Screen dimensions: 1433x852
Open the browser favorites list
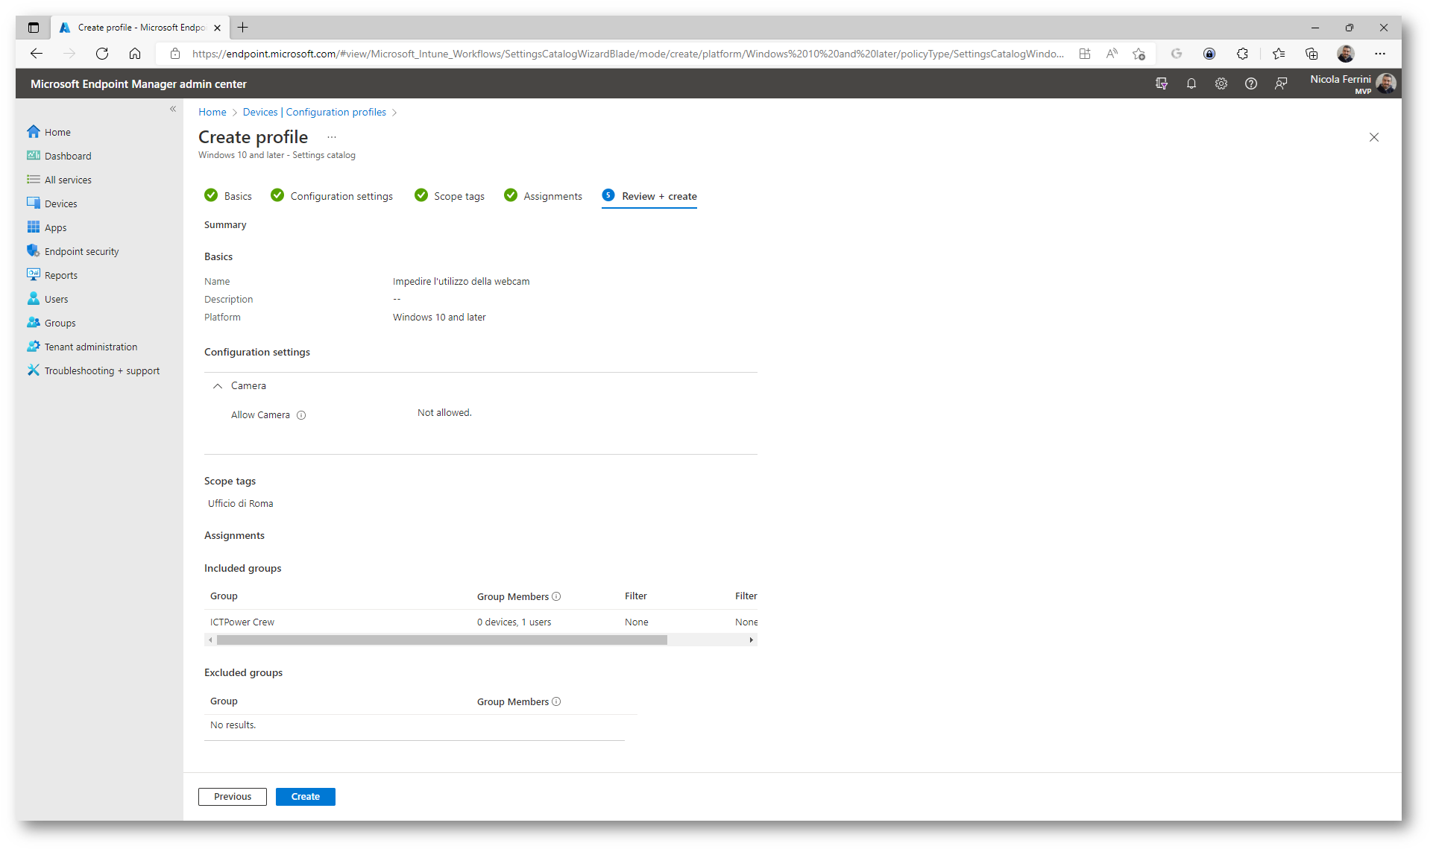click(1279, 54)
